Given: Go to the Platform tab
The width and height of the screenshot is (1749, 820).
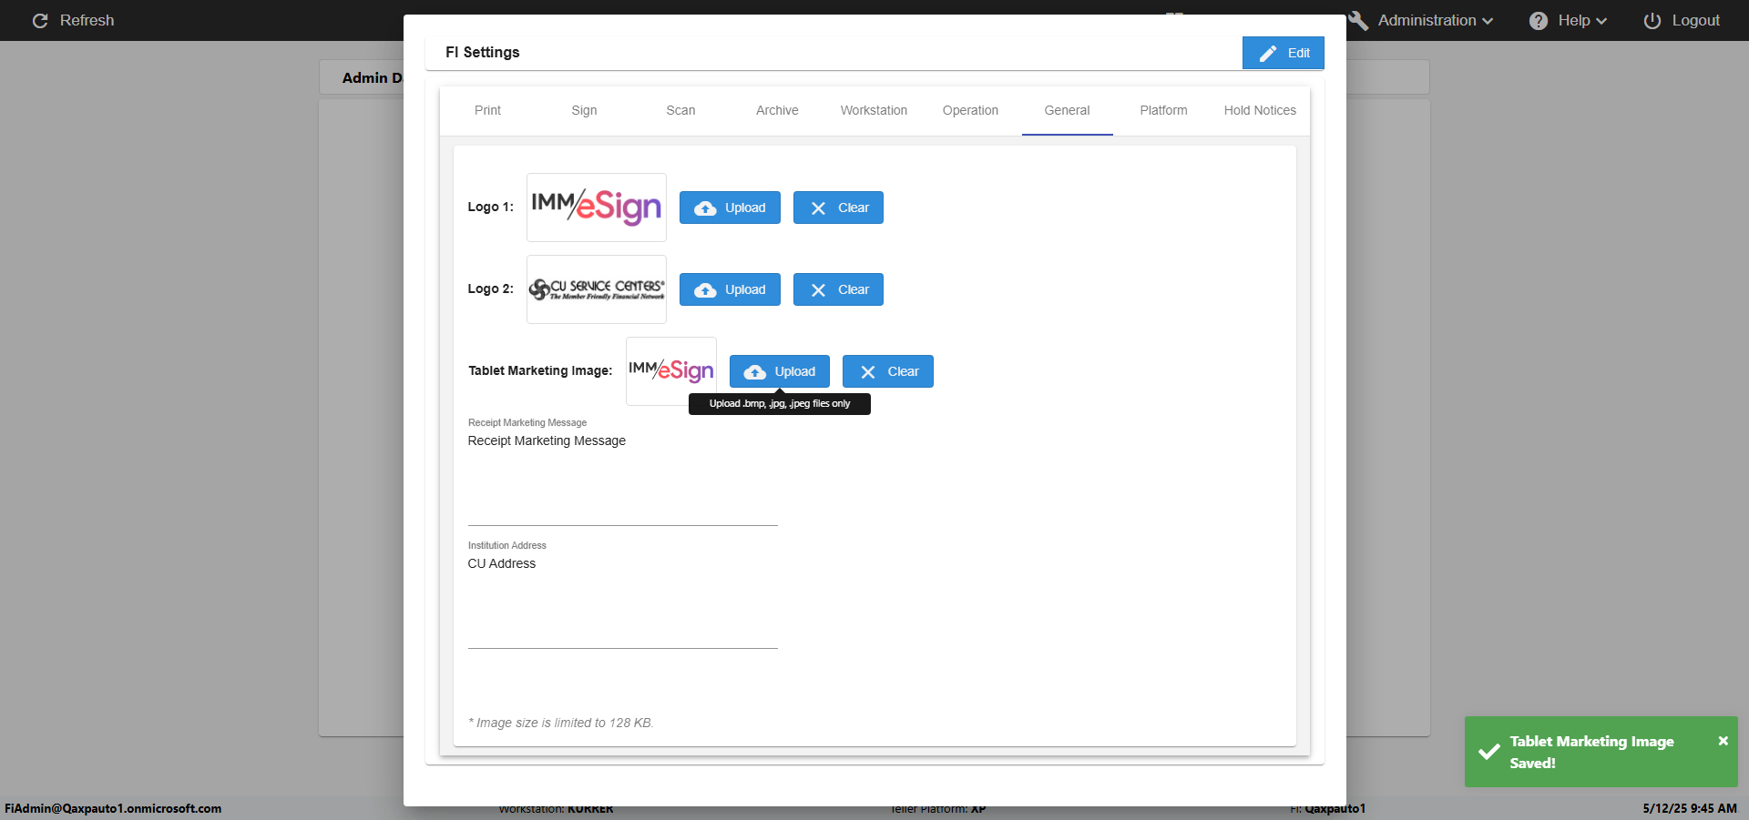Looking at the screenshot, I should point(1163,110).
